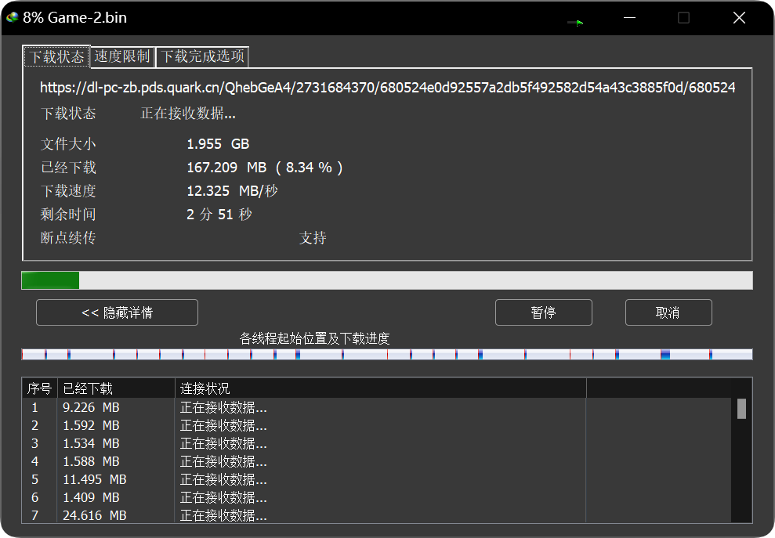Switch to the 下载状态 tab
Screen dimensions: 775x538
(57, 57)
